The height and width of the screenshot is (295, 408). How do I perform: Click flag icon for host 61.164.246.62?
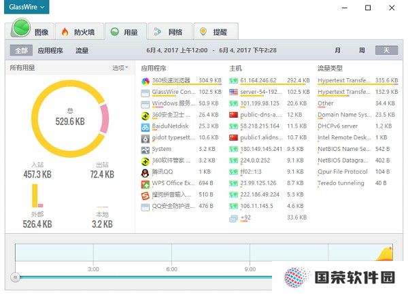point(233,81)
